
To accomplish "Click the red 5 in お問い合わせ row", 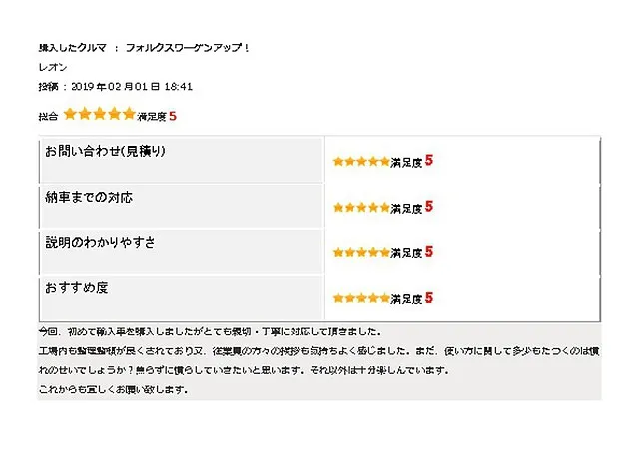I will tap(428, 160).
